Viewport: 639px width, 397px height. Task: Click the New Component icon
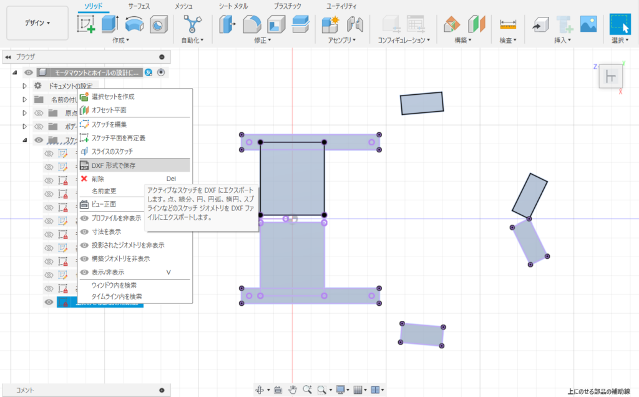pyautogui.click(x=331, y=24)
